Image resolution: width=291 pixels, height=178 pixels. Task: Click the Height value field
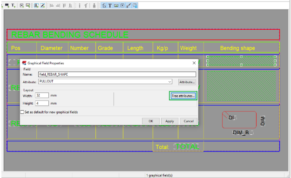[42, 103]
